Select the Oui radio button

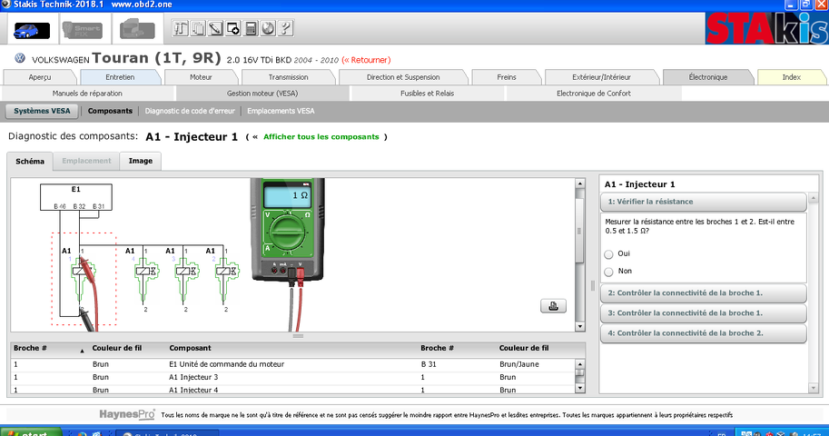point(608,254)
